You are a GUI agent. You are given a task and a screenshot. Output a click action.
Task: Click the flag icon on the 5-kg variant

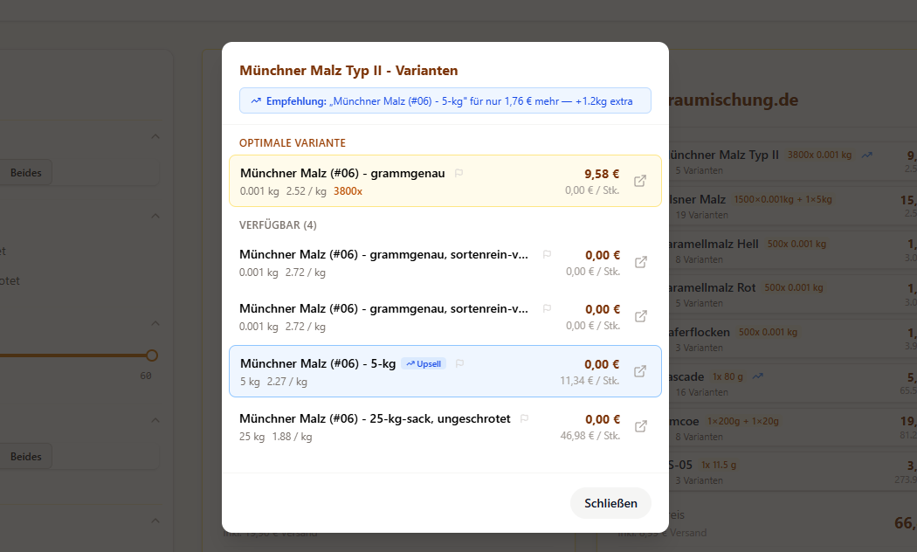pyautogui.click(x=460, y=363)
